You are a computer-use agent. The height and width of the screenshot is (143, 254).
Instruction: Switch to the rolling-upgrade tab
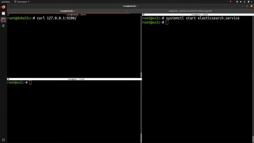click(x=190, y=11)
